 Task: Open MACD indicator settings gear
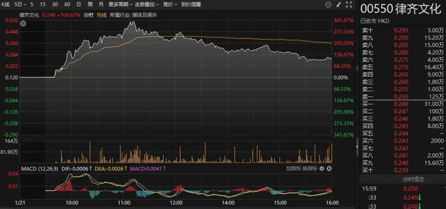pyautogui.click(x=322, y=169)
